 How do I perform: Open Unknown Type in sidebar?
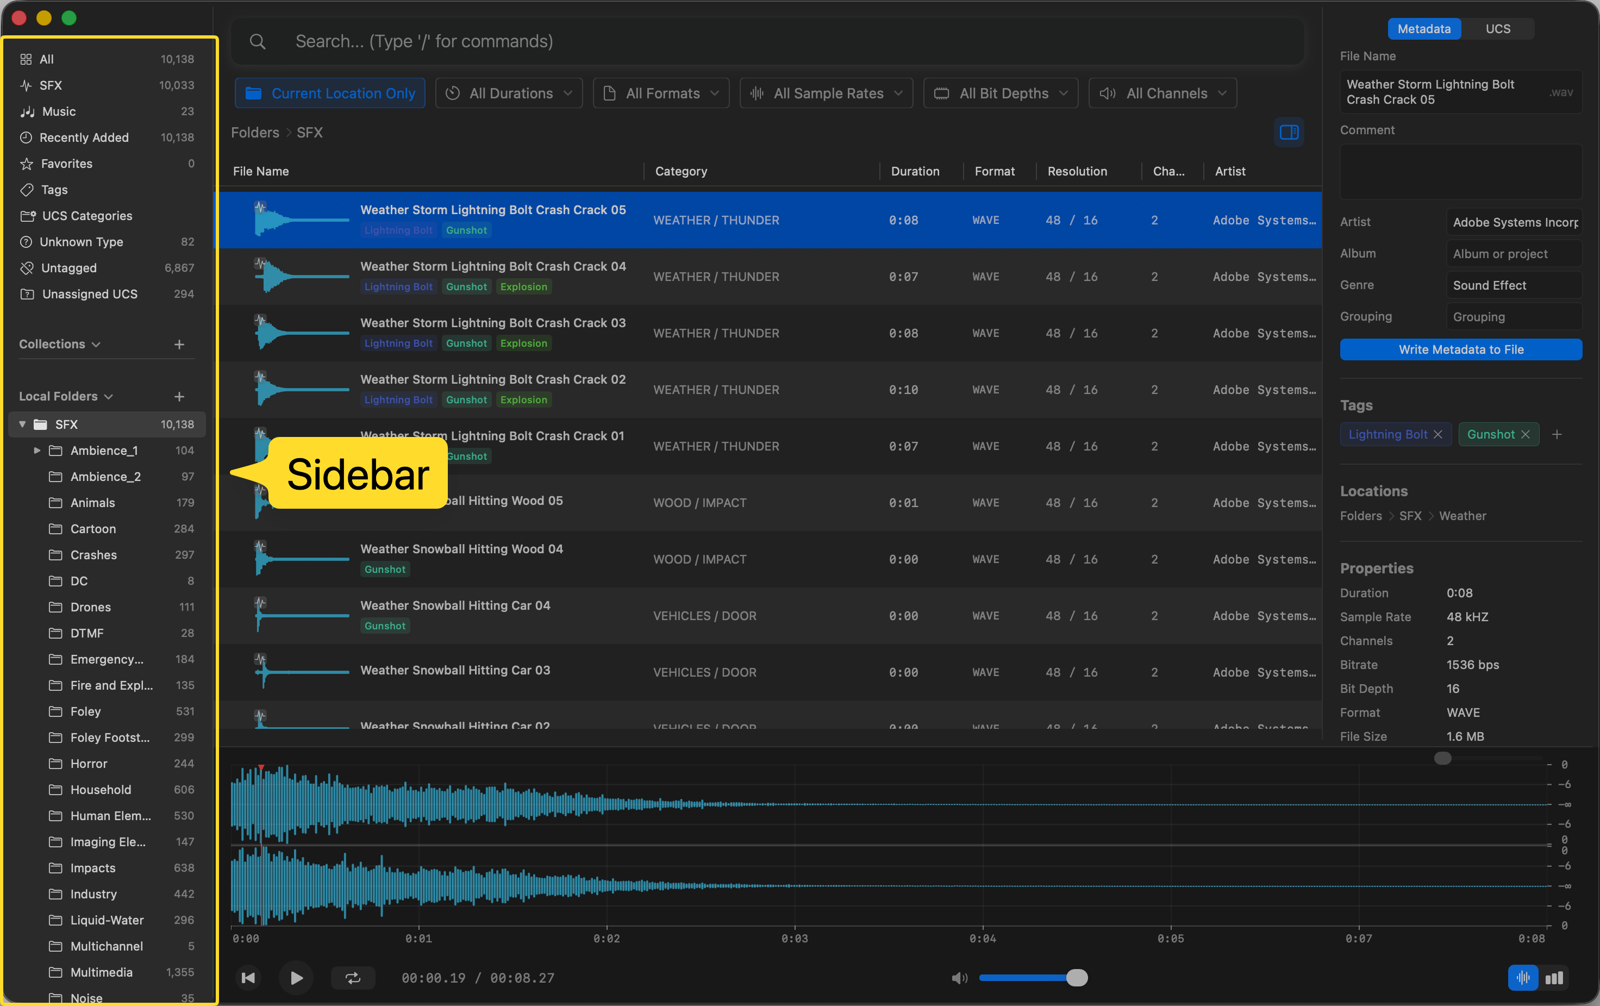pyautogui.click(x=107, y=242)
